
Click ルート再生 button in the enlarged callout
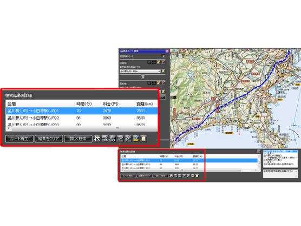[19, 139]
